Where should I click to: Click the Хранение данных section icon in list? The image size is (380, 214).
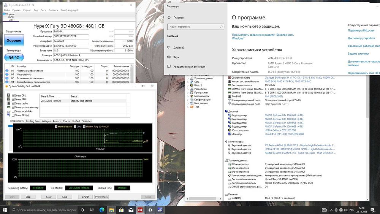tap(226, 160)
